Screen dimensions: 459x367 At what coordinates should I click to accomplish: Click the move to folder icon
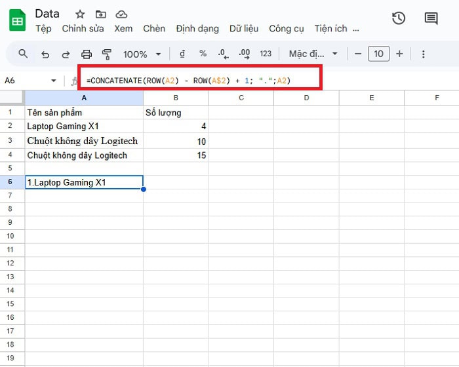(x=100, y=14)
